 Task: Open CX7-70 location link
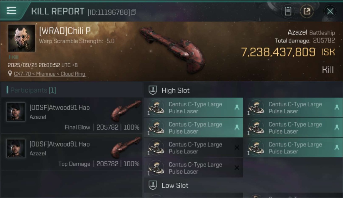click(x=50, y=74)
